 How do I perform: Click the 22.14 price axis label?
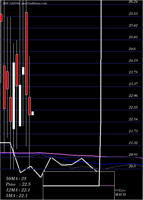click(133, 119)
